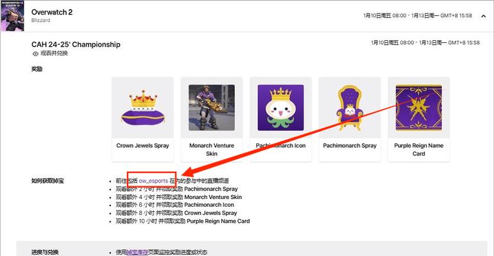
Task: Open the 掉宝库存 inventory link
Action: pyautogui.click(x=137, y=252)
